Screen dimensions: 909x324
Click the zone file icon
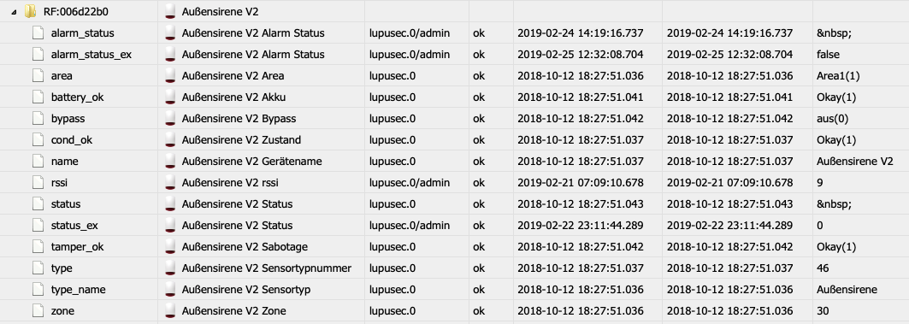(x=38, y=310)
